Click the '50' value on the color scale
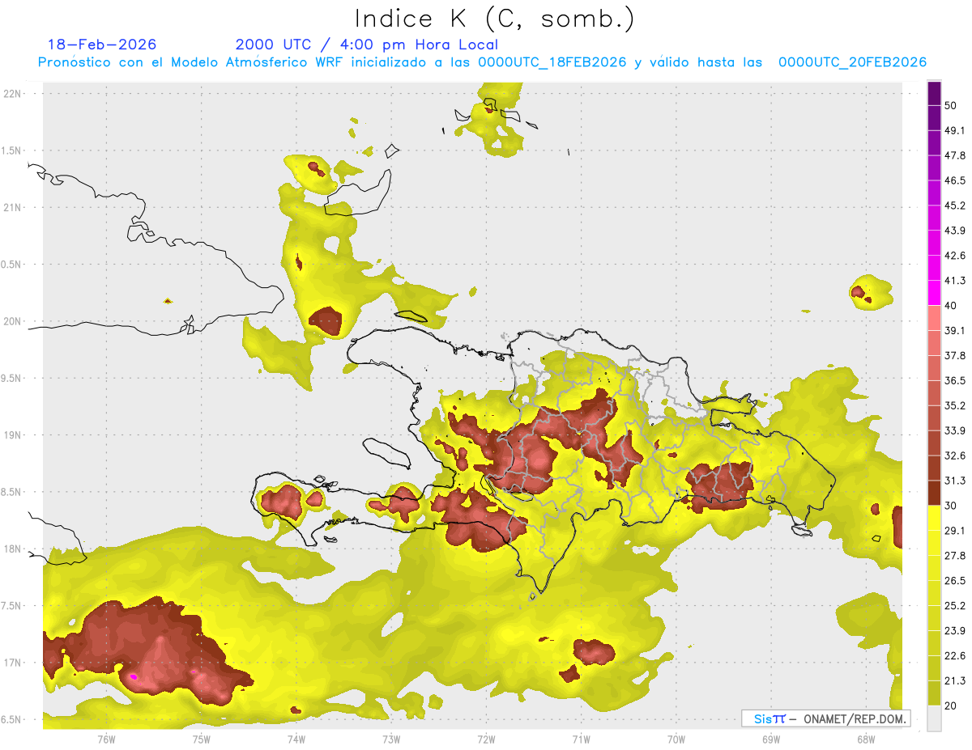The width and height of the screenshot is (972, 750). (x=951, y=105)
